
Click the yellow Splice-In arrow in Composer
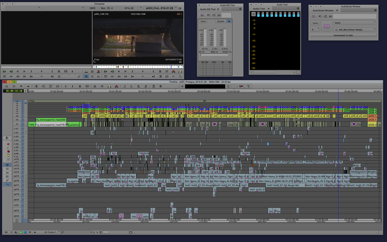click(x=86, y=71)
